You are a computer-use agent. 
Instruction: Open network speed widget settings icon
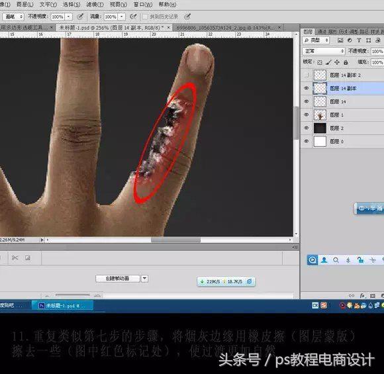(250, 281)
